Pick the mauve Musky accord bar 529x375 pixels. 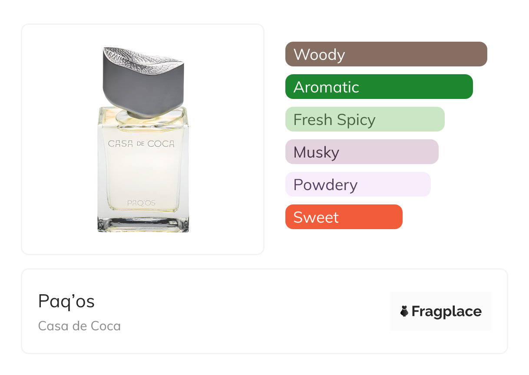point(362,152)
